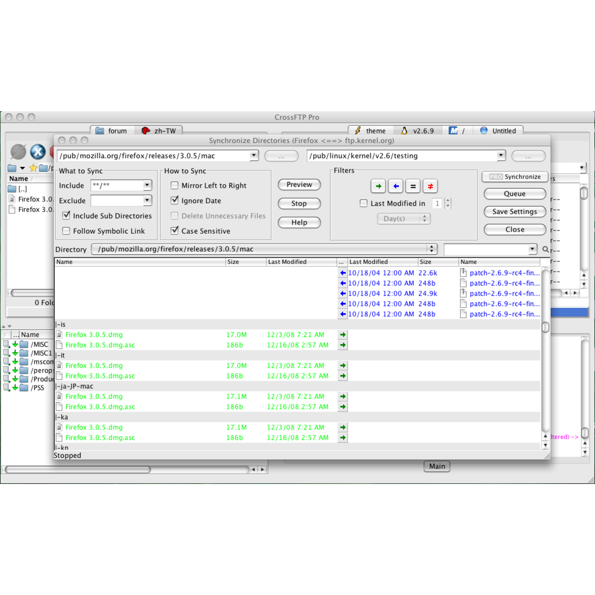Viewport: 595px width, 595px height.
Task: Increase the Last Modified days with the stepper
Action: pos(447,201)
